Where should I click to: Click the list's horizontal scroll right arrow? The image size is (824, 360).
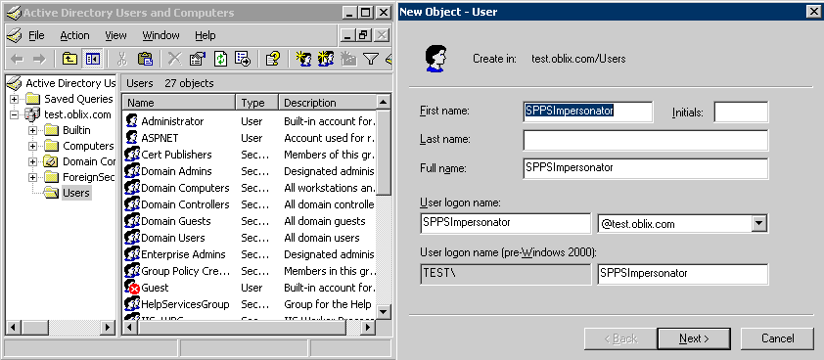coord(368,328)
